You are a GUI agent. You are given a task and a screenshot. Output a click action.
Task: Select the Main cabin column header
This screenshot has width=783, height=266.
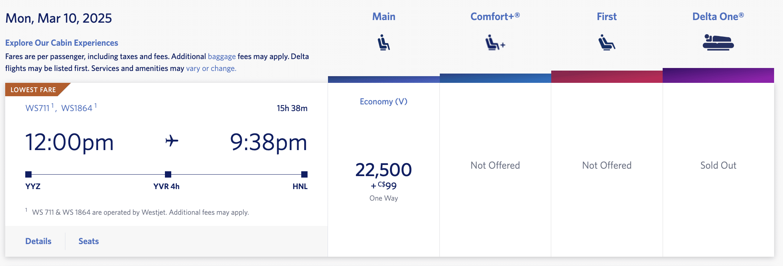[x=384, y=17]
